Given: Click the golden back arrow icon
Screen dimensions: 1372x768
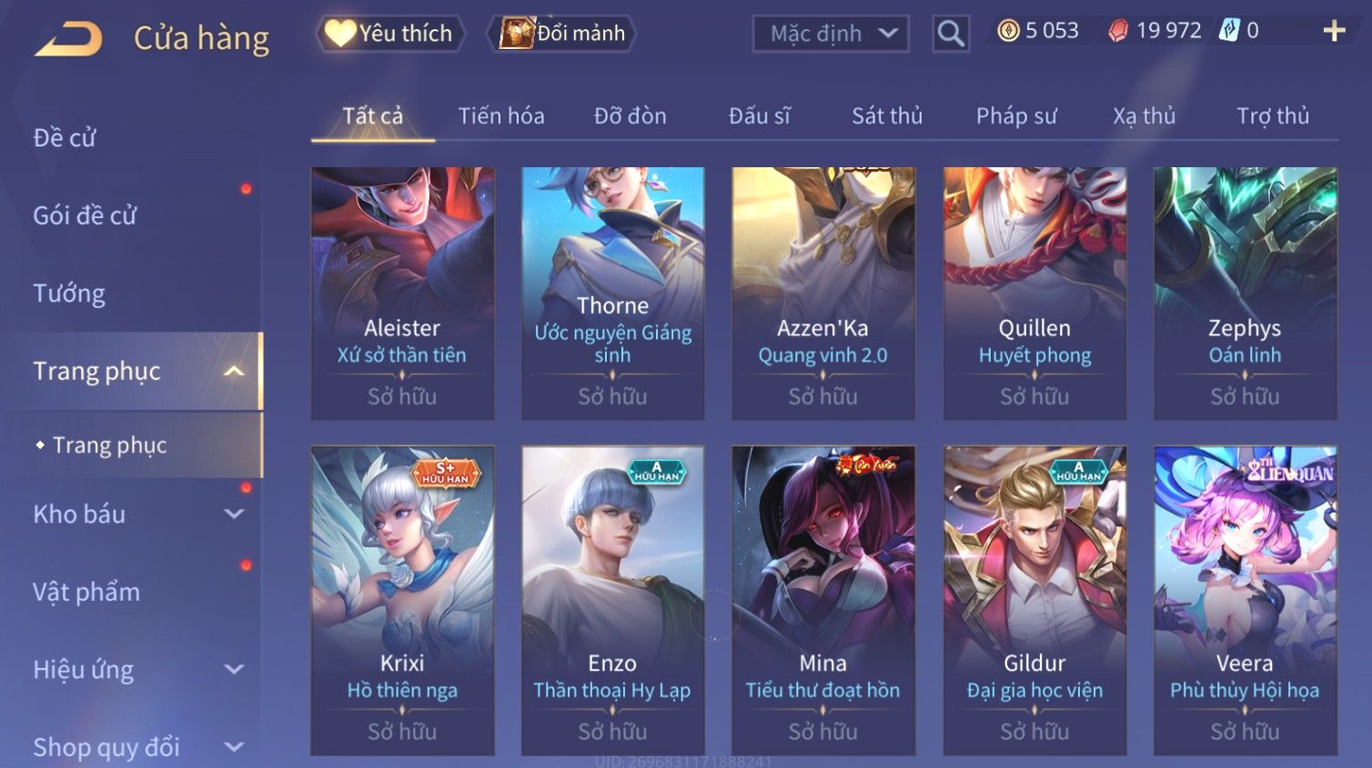Looking at the screenshot, I should tap(68, 39).
